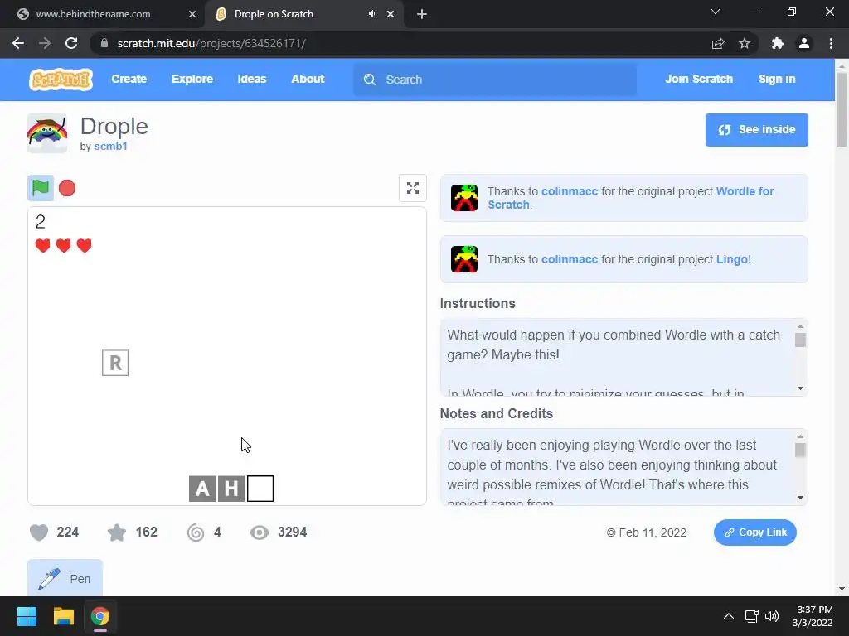Click the Scratch logo
The image size is (849, 636).
tap(61, 79)
